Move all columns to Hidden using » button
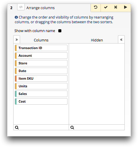The image size is (138, 147). click(17, 39)
